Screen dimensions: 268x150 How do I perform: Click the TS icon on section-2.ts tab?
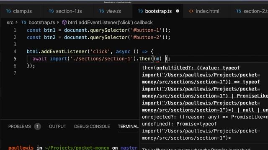pos(239,11)
